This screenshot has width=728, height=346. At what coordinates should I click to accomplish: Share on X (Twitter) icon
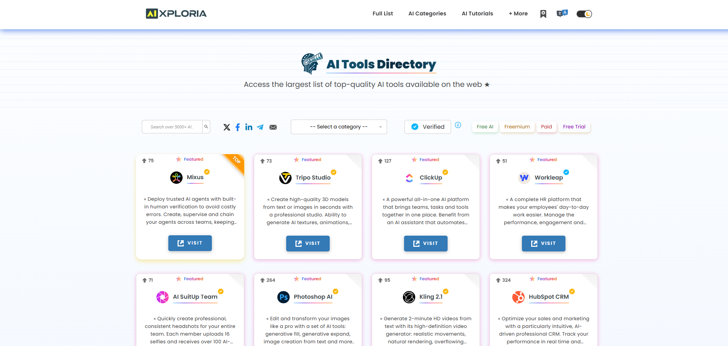[x=227, y=127]
